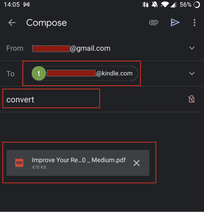Attach a file with the paperclip icon

[154, 23]
